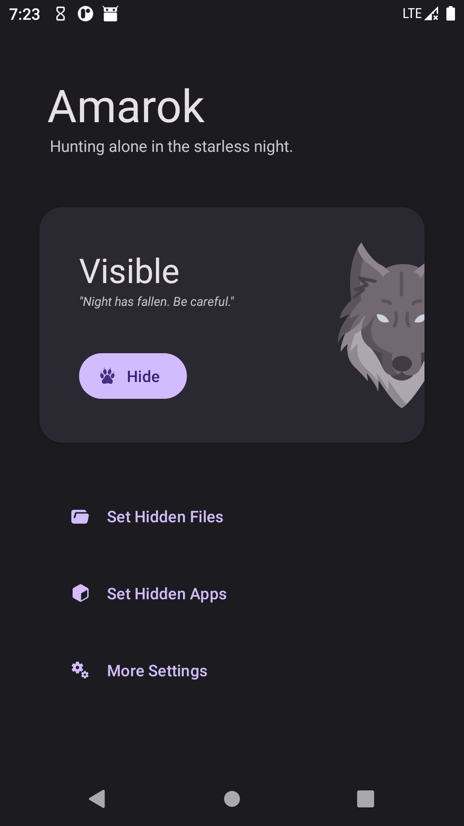The height and width of the screenshot is (826, 464).
Task: Click the cube icon beside Set Hidden Apps
Action: point(80,593)
